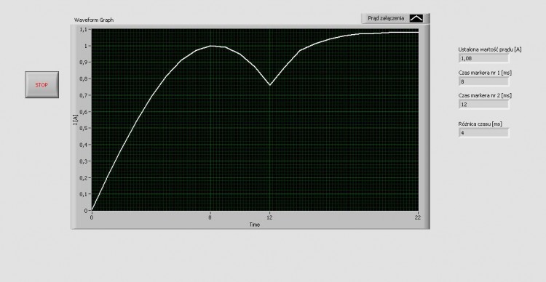Click x-axis start value 0

pos(92,217)
